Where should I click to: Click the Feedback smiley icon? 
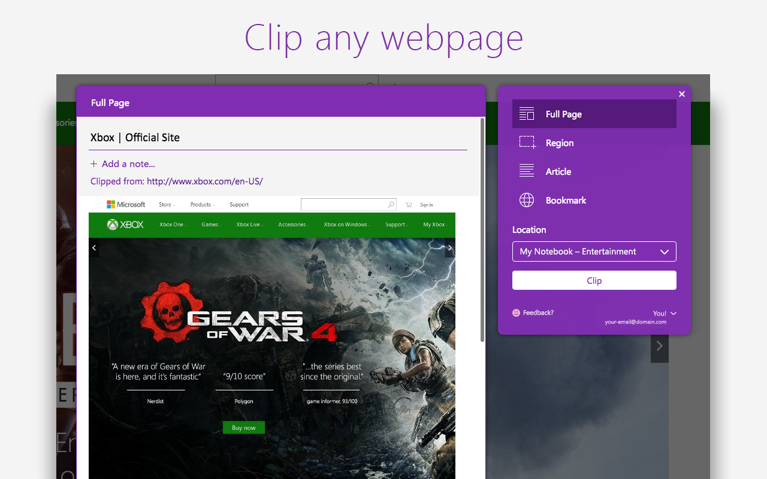pyautogui.click(x=516, y=313)
